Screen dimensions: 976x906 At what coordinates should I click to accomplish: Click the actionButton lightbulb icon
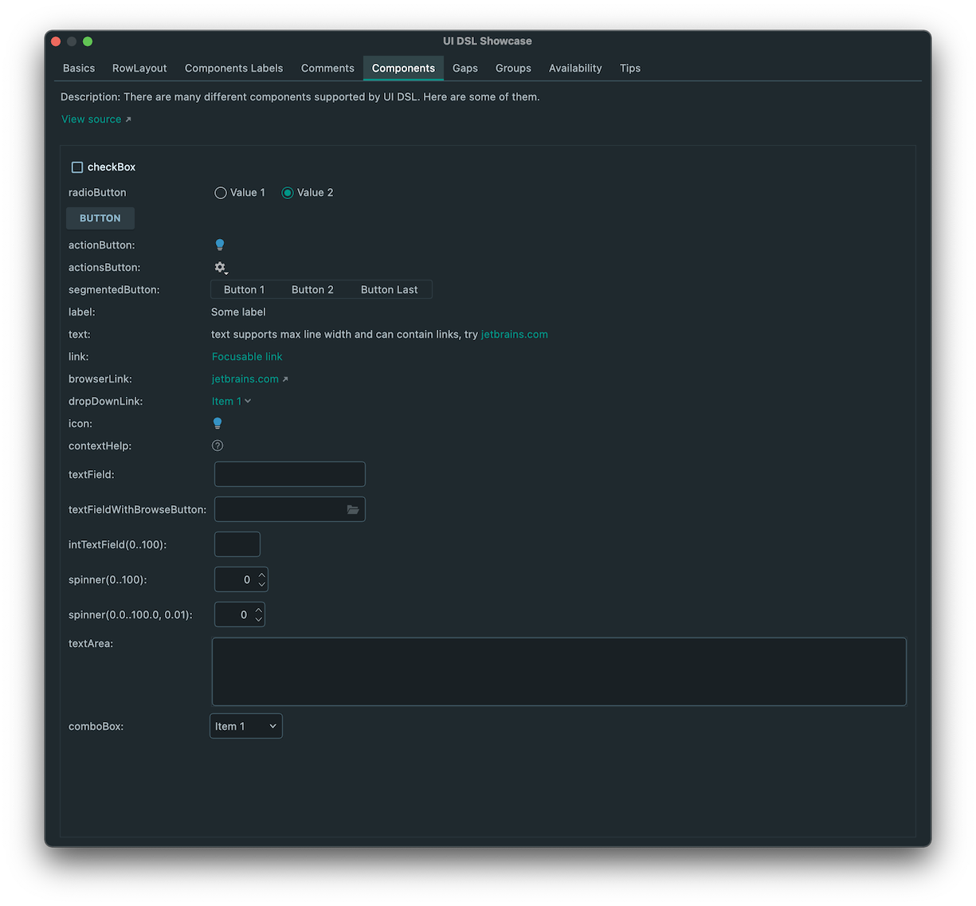tap(220, 245)
